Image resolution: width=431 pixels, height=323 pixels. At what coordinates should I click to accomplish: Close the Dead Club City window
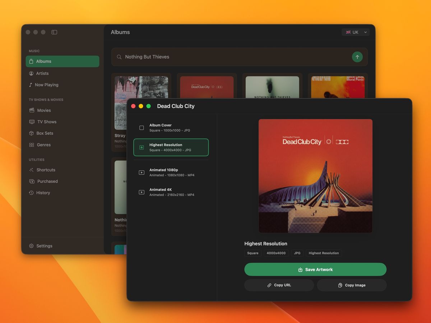133,106
